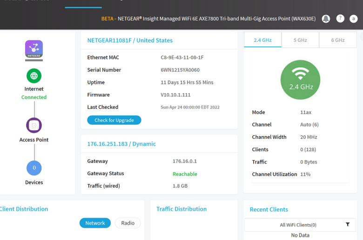Click the Ethernet MAC value C8-9E-43-11-08-1F
363x240 pixels.
(x=182, y=57)
